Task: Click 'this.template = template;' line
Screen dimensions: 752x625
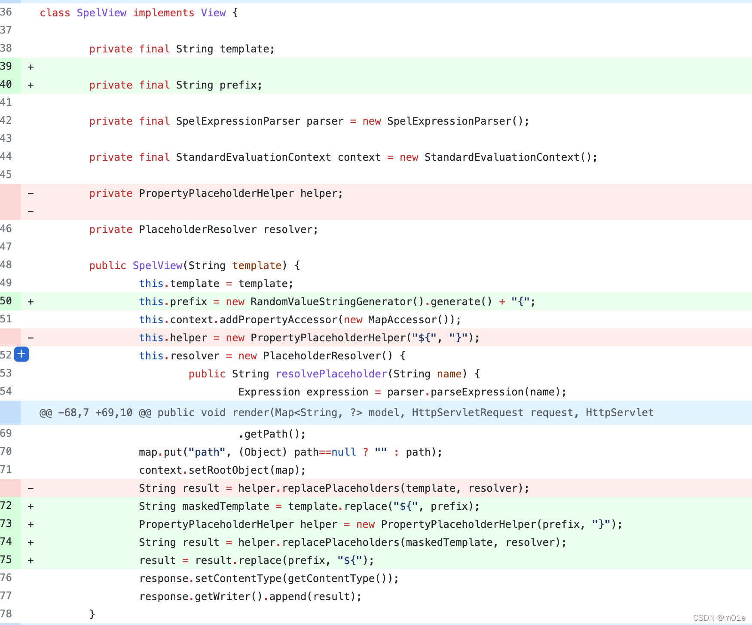Action: click(216, 284)
